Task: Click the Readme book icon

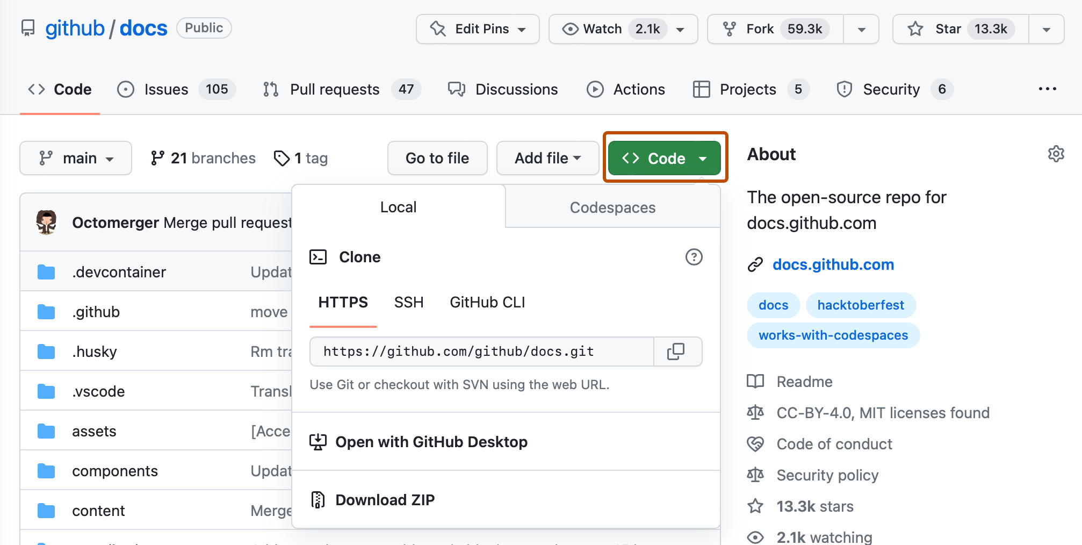Action: click(755, 382)
